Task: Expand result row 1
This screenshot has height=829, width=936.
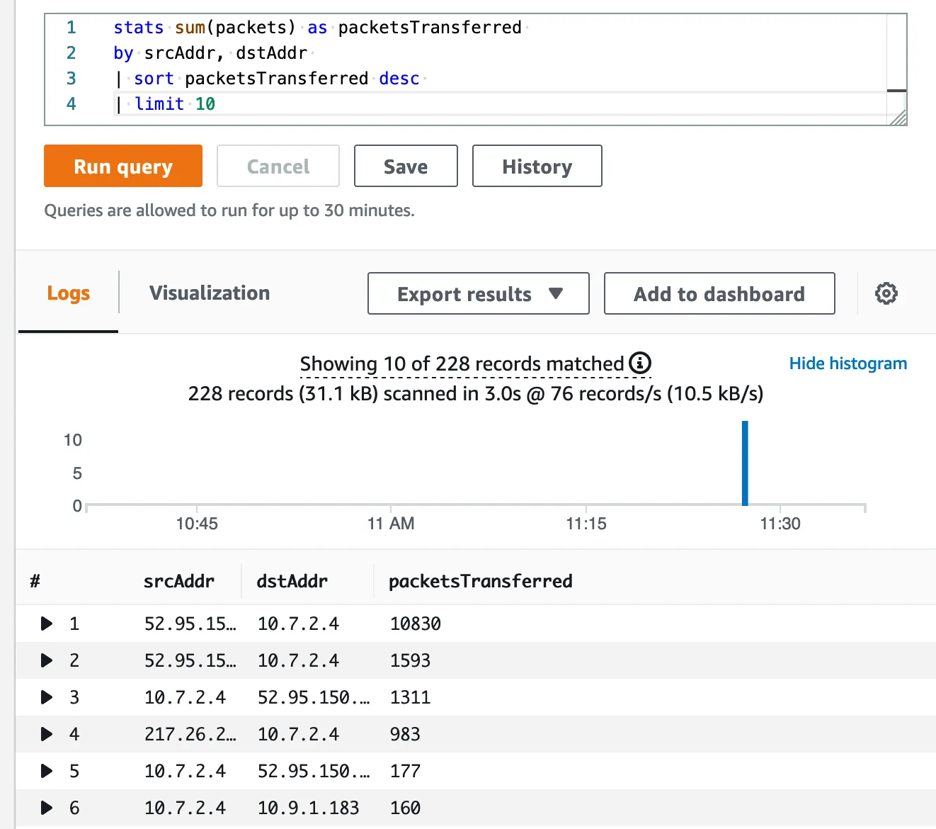Action: click(47, 624)
